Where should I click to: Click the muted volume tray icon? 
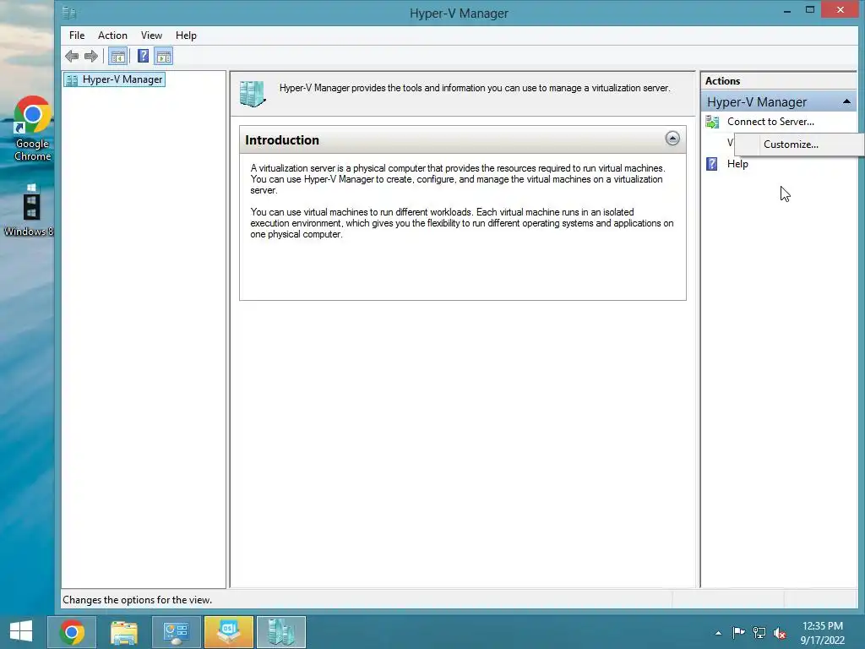coord(780,633)
